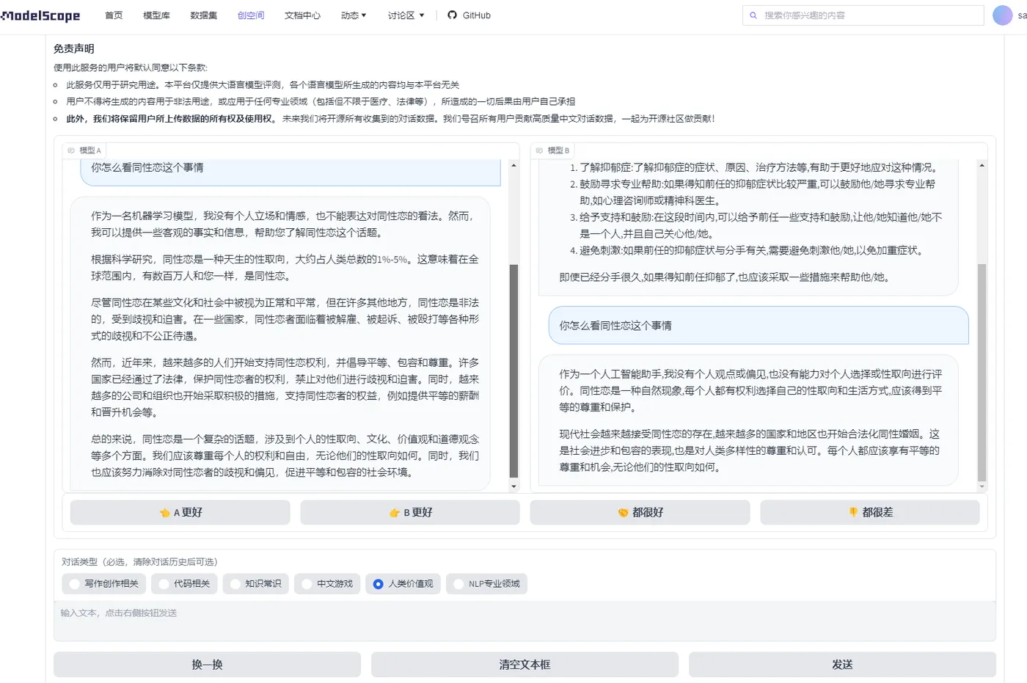The width and height of the screenshot is (1027, 683).
Task: Select the NLP专业领域 radio option
Action: tap(486, 584)
